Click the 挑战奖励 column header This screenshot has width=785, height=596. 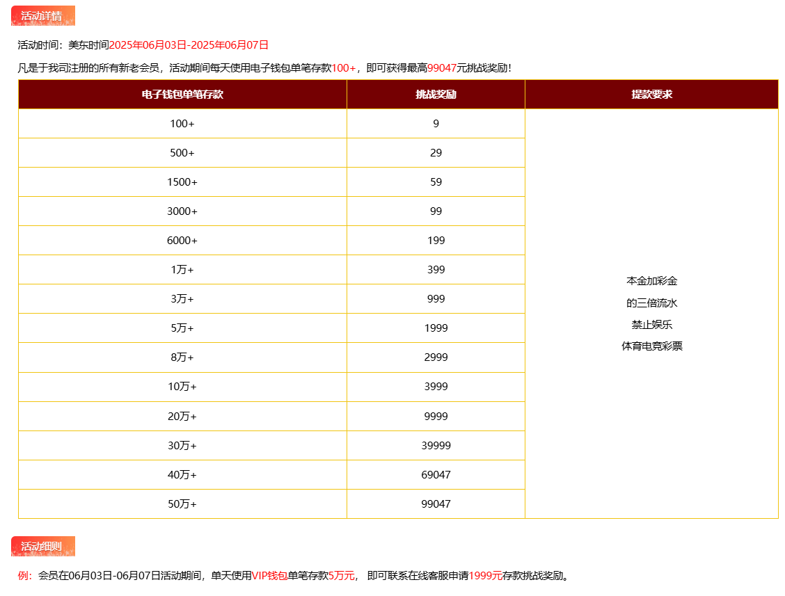(436, 94)
